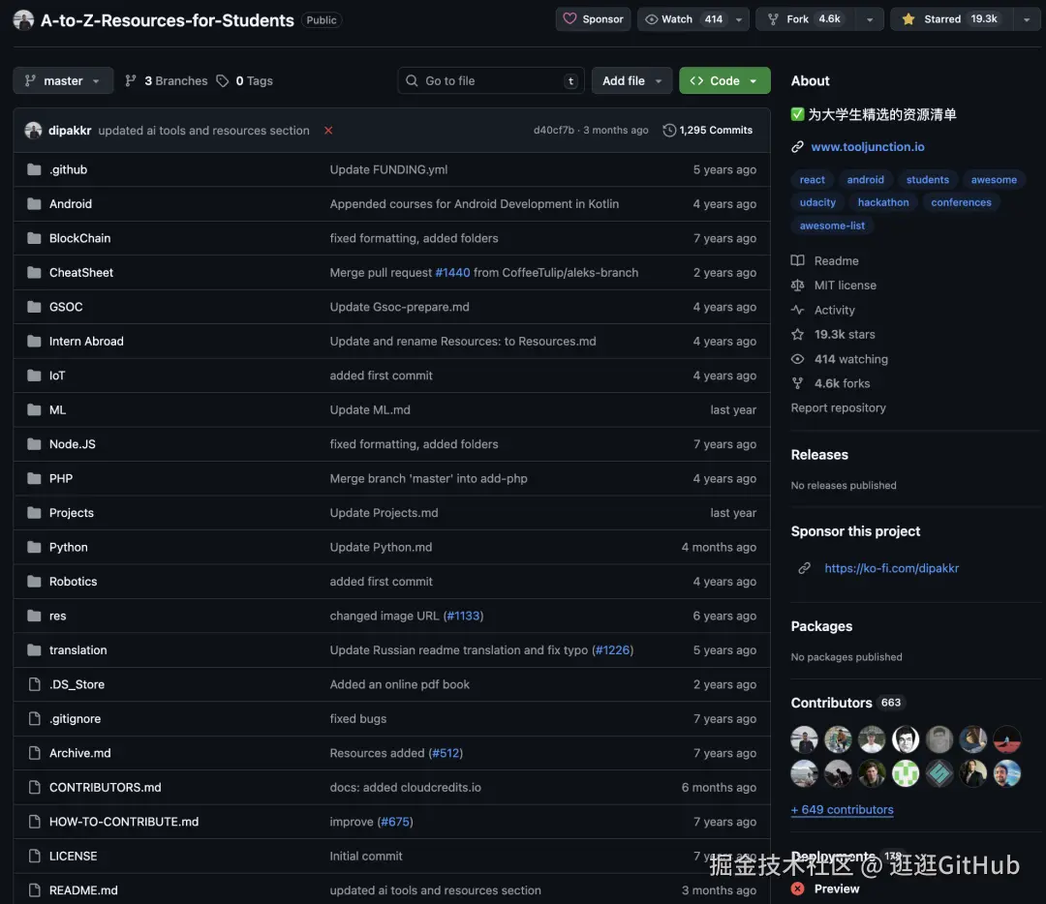Expand the Watch options dropdown arrow

point(738,19)
